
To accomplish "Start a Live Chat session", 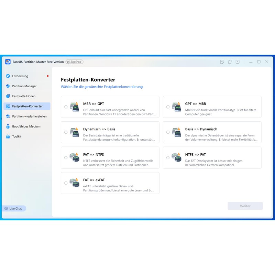I will click(x=14, y=208).
